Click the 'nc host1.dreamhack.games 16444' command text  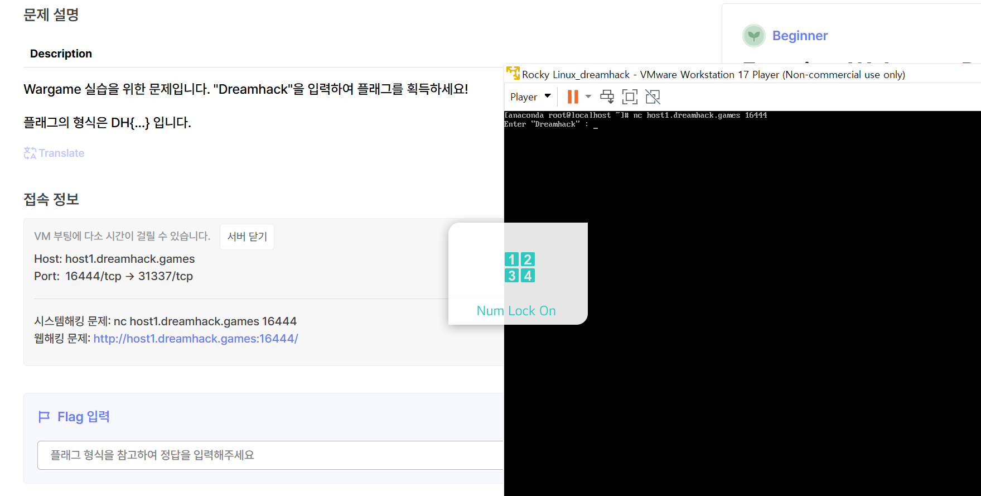[205, 321]
